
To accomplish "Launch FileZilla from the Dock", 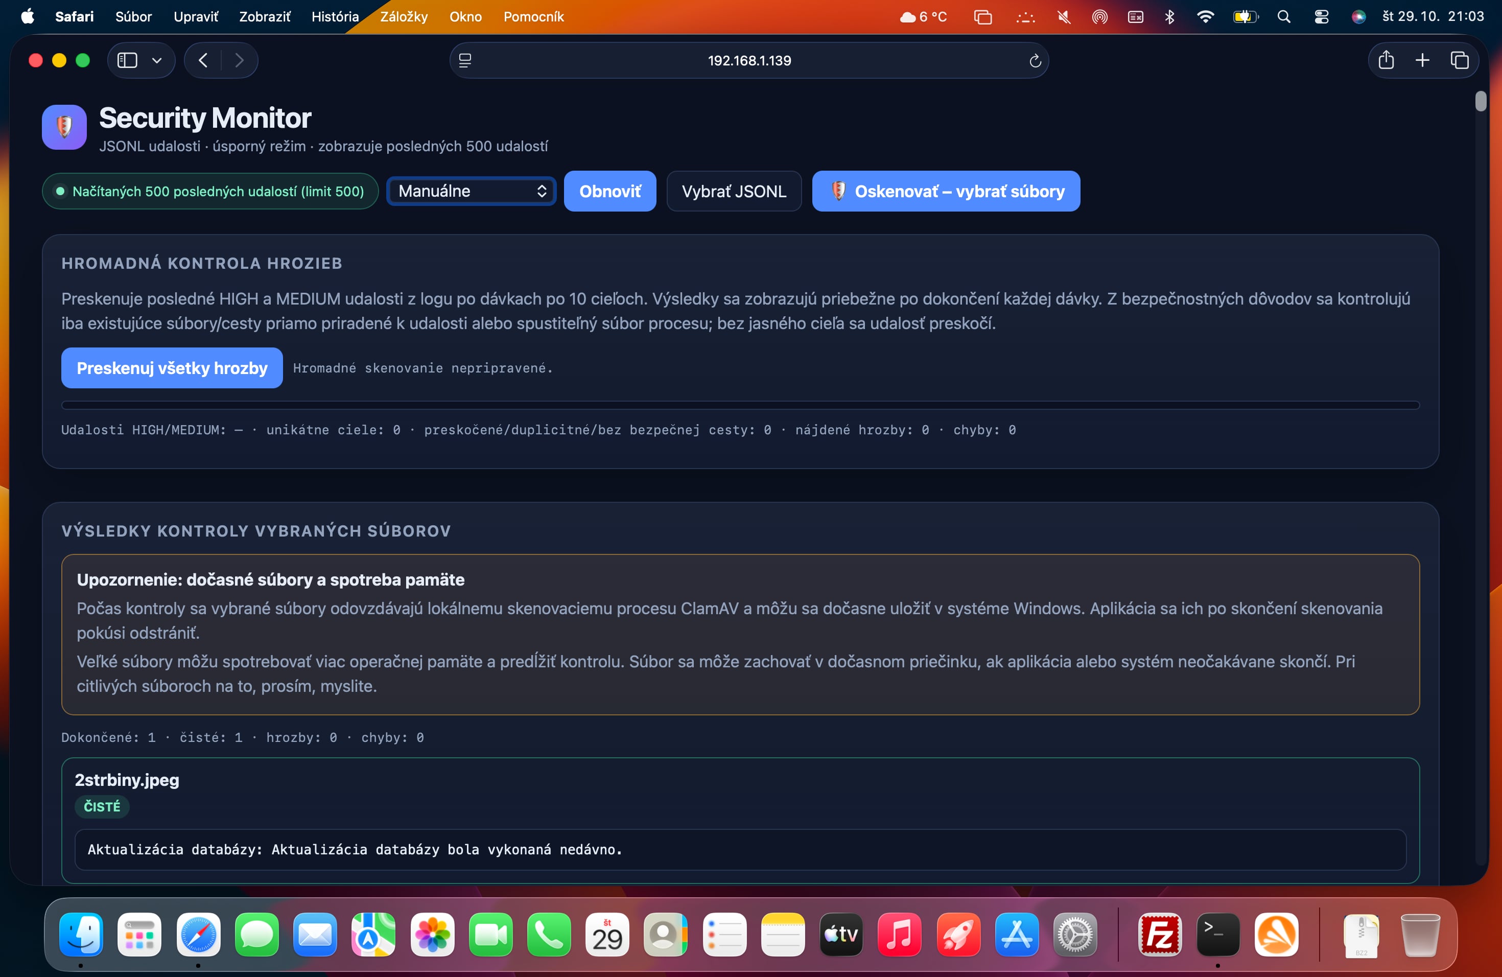I will (x=1159, y=934).
